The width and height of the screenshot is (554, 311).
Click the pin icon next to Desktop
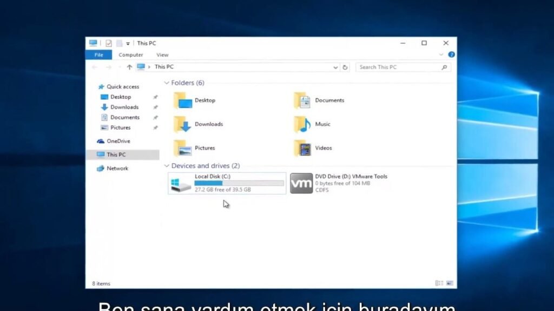pos(155,97)
